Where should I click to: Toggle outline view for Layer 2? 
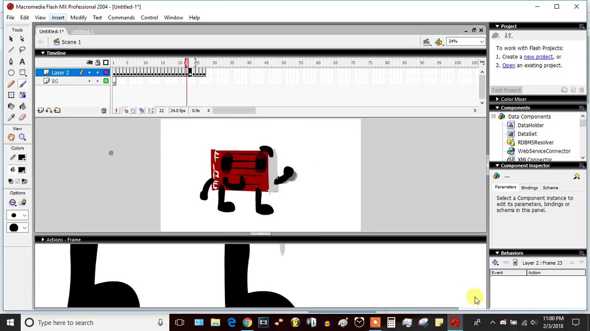[x=106, y=73]
